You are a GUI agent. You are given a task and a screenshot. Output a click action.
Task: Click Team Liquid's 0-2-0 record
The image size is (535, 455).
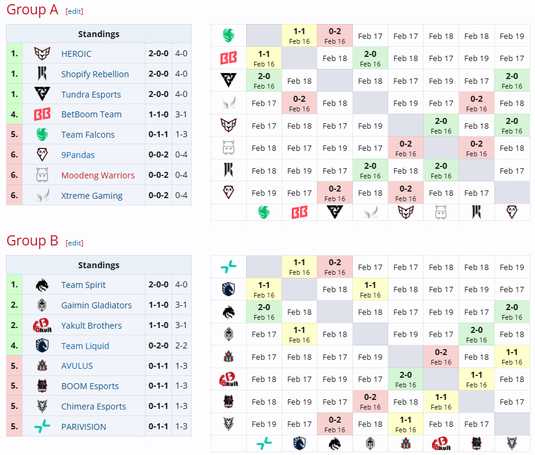[x=158, y=345]
